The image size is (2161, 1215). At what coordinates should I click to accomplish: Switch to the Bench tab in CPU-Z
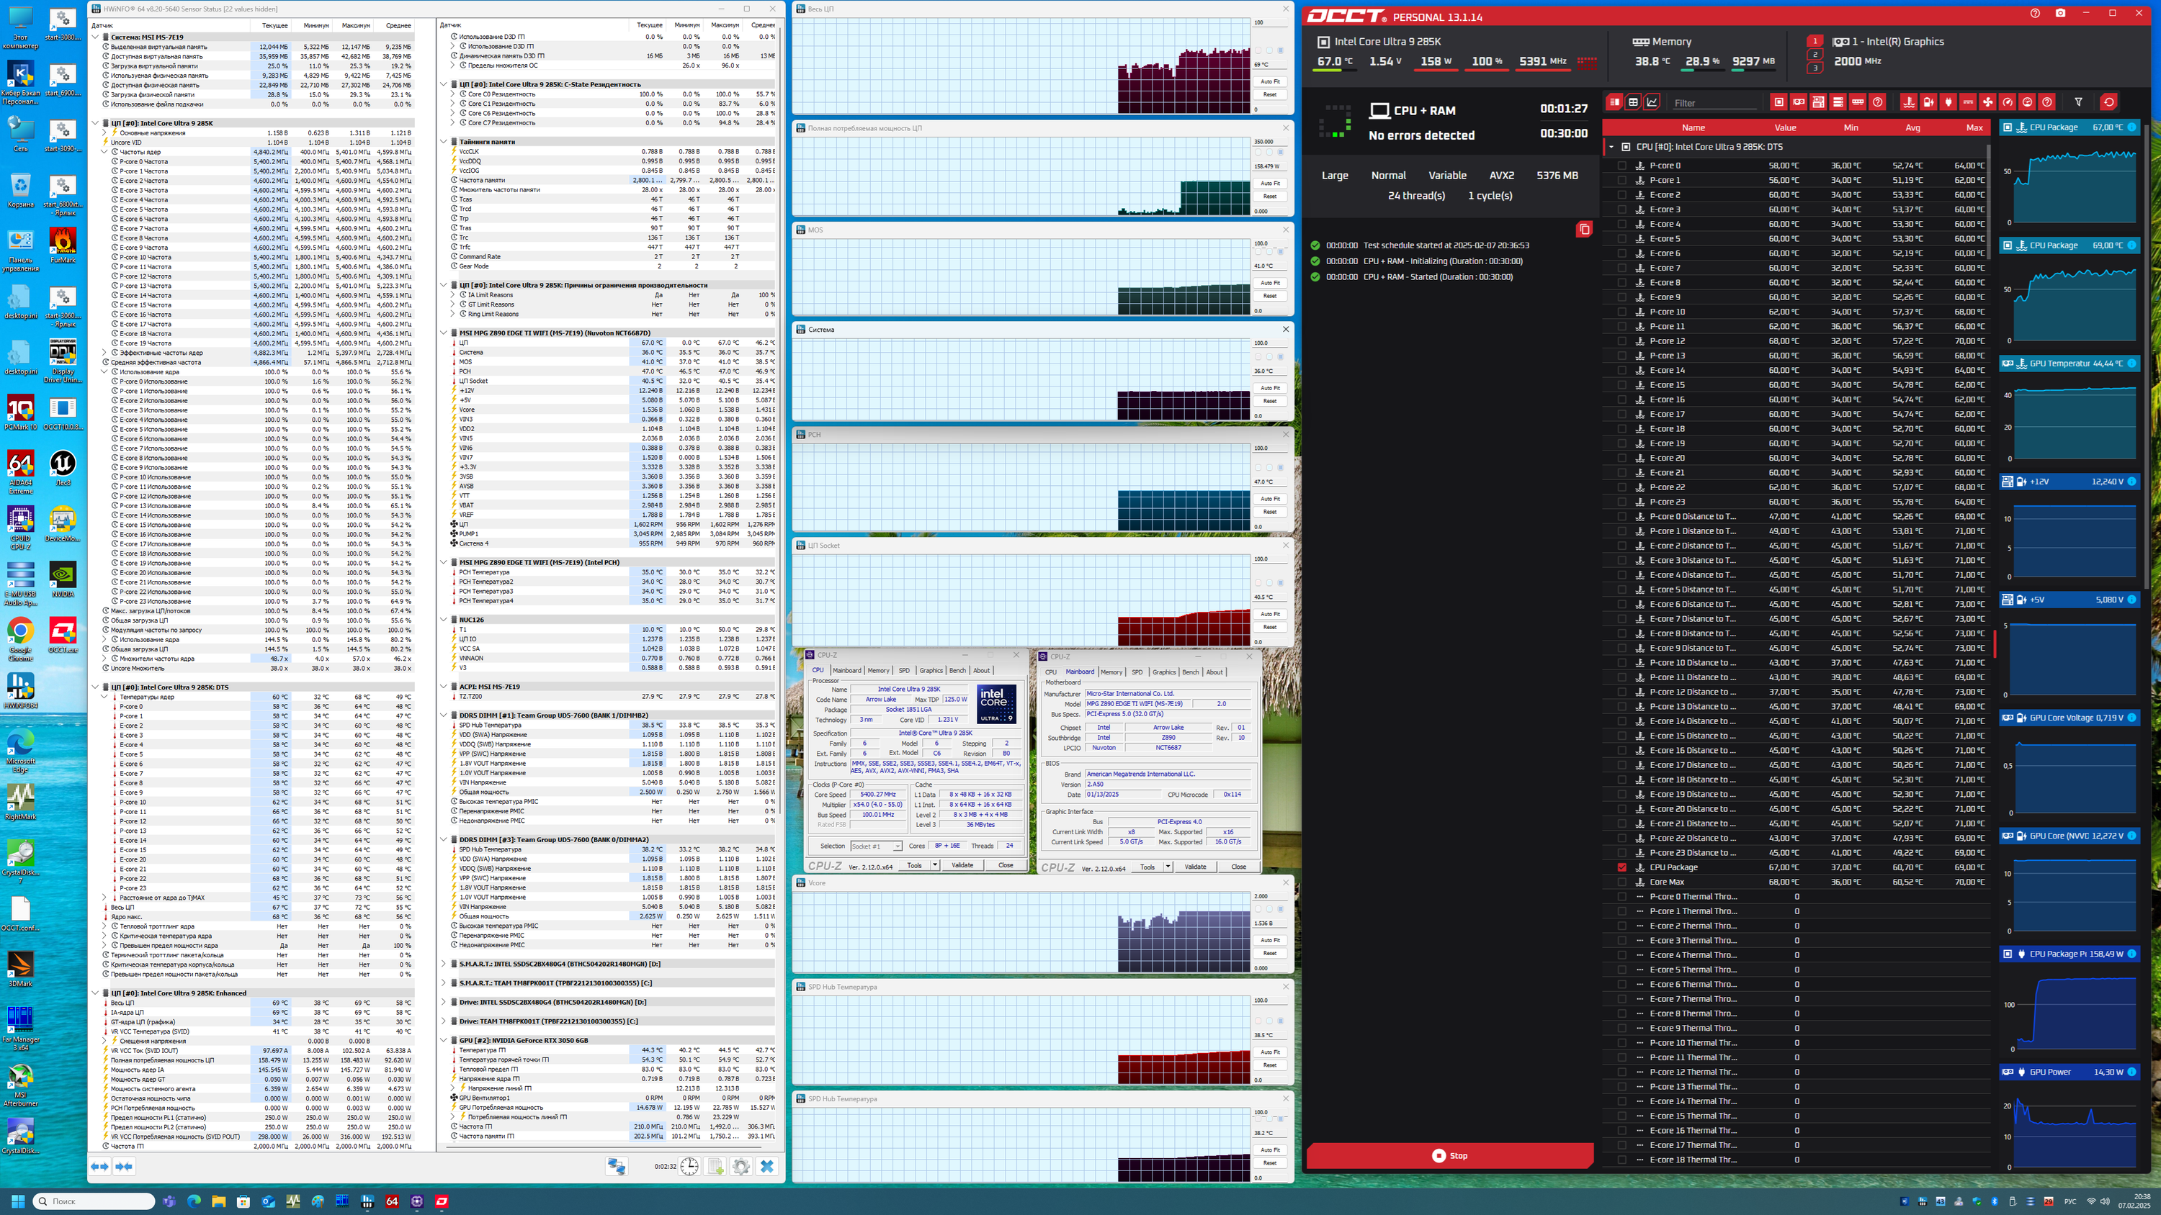pos(957,671)
